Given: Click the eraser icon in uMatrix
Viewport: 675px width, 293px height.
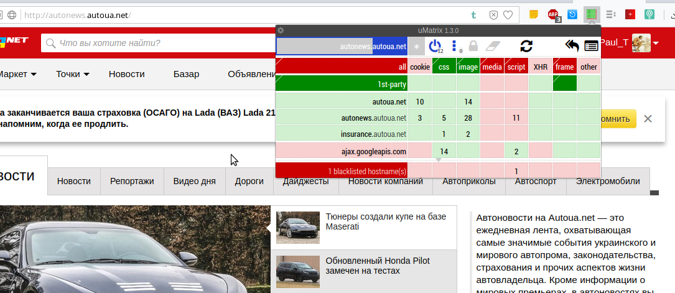Looking at the screenshot, I should (x=492, y=45).
